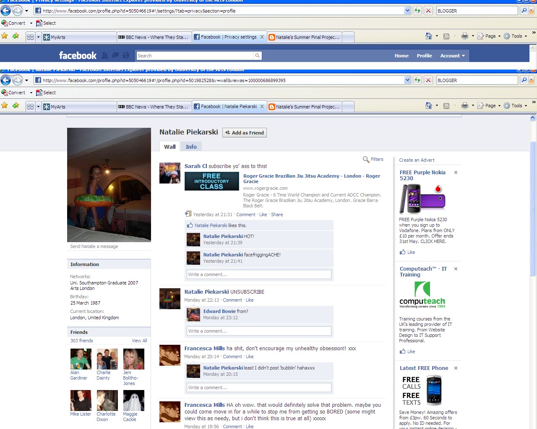Close the FREE Purple Nokia 5230 advert

tap(456, 172)
